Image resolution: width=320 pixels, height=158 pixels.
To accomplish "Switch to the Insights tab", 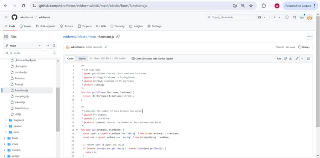I will 136,26.
